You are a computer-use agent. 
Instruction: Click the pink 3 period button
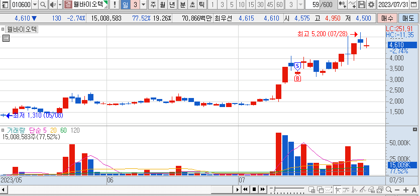135,5
